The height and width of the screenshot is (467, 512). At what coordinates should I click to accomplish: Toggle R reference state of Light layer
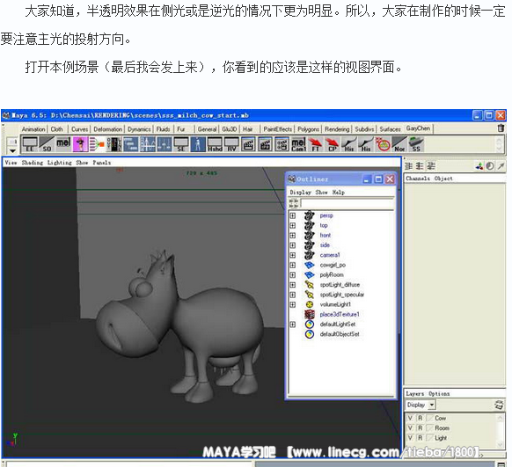pos(421,438)
